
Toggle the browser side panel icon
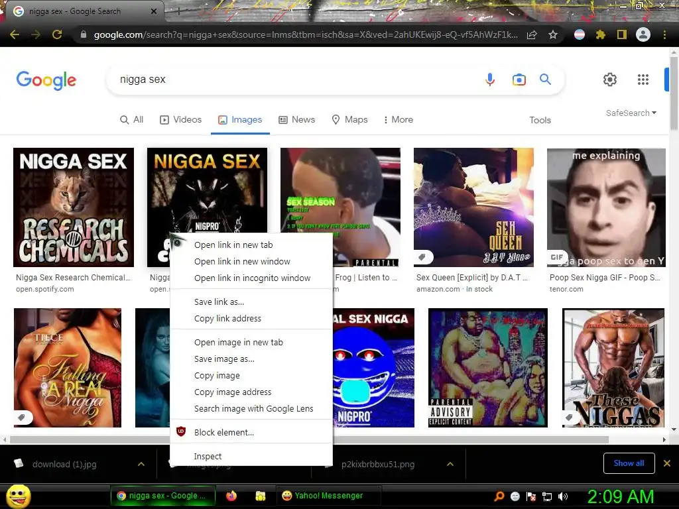pyautogui.click(x=622, y=34)
